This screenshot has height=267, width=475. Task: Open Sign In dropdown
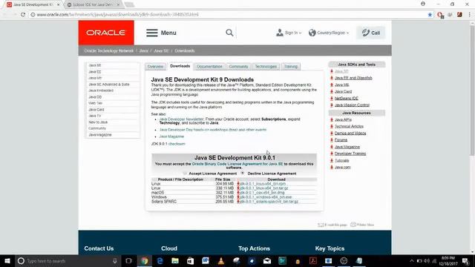pyautogui.click(x=289, y=33)
